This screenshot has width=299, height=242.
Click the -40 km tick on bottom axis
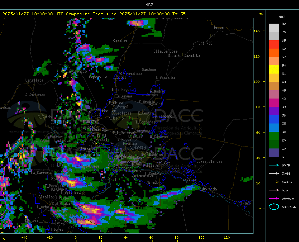[24, 238]
